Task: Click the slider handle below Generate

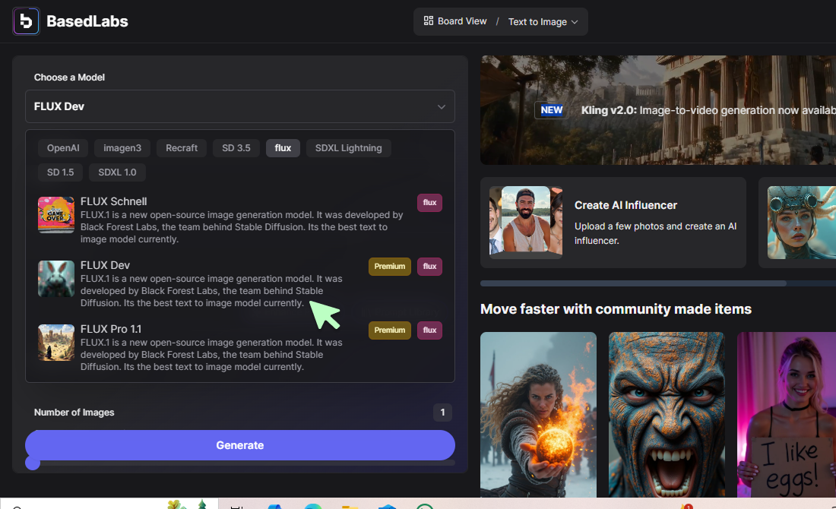Action: [33, 463]
